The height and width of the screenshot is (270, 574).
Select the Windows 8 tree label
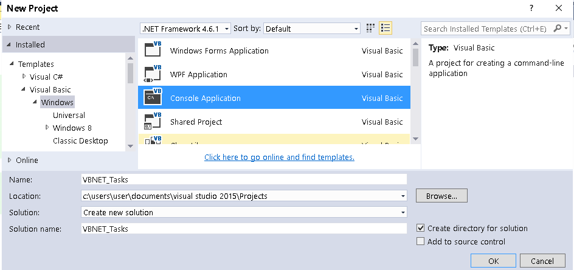(x=72, y=128)
